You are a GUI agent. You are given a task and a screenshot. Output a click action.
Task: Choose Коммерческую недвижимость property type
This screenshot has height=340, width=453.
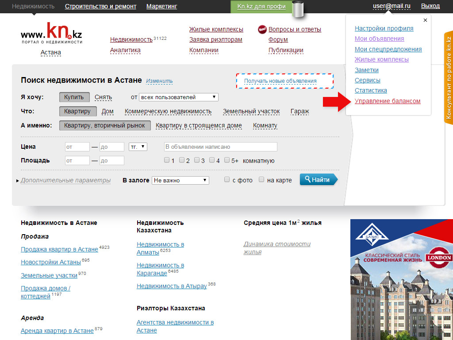[168, 112]
